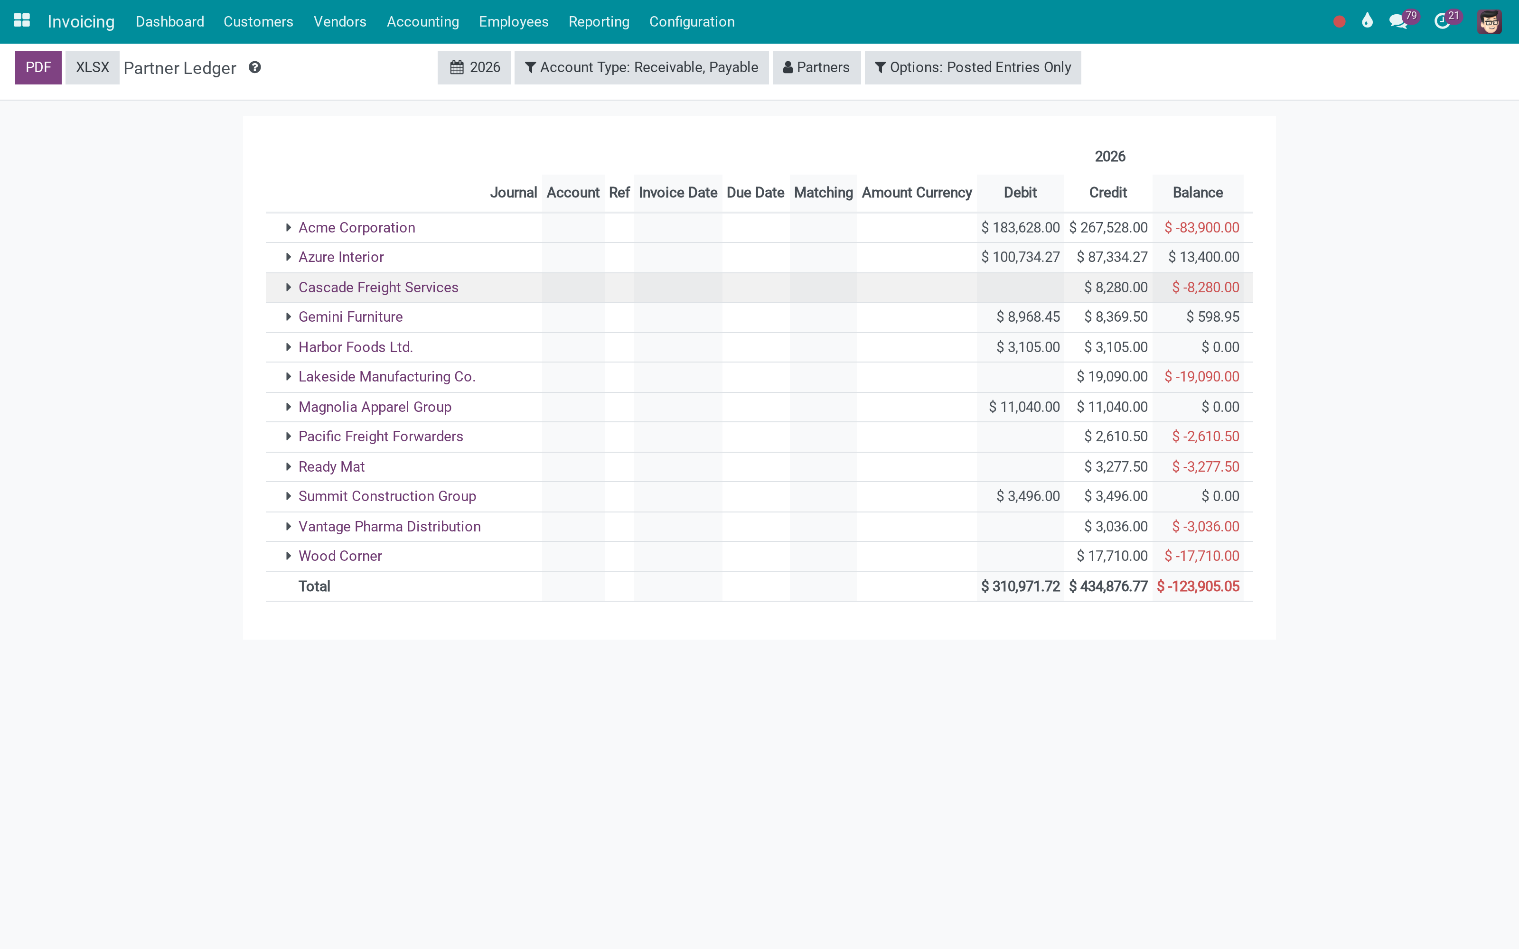Open Wood Corner partner link

[x=339, y=556]
